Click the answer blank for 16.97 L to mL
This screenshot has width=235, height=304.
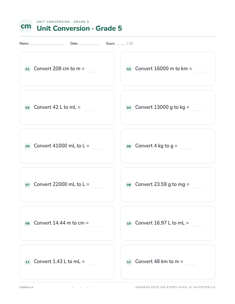(197, 224)
